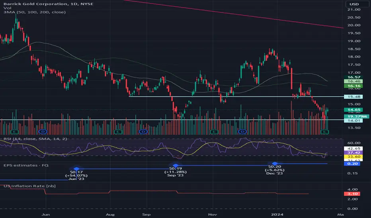This screenshot has width=371, height=218.
Task: Click the 19.379M volume label
Action: point(357,117)
